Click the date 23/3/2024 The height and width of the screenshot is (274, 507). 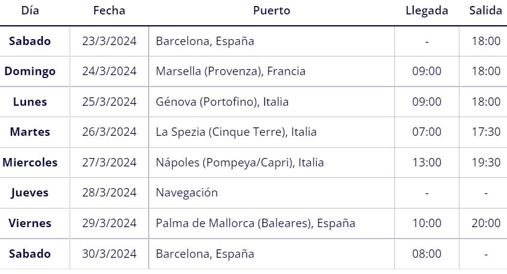(x=110, y=41)
